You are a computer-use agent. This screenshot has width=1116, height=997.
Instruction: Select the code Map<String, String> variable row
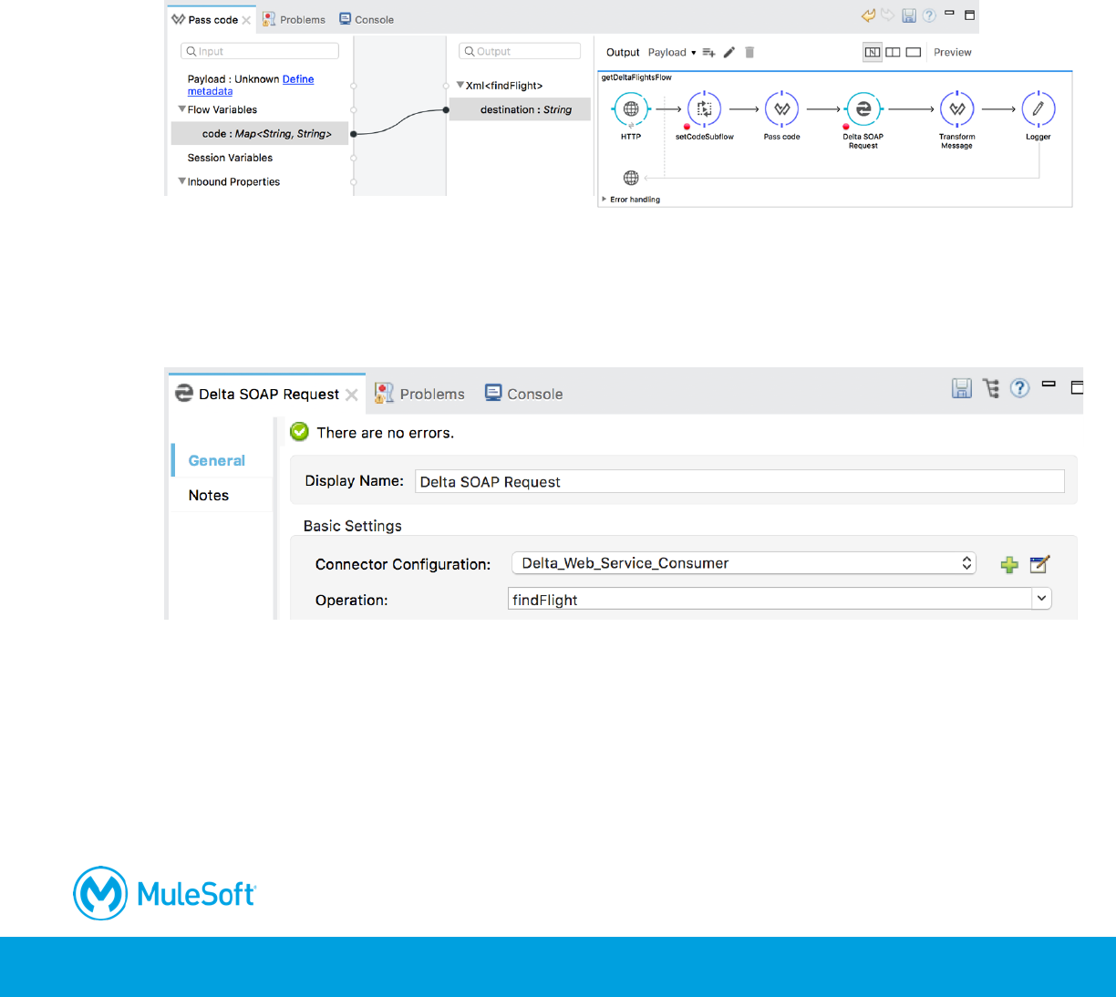tap(260, 133)
